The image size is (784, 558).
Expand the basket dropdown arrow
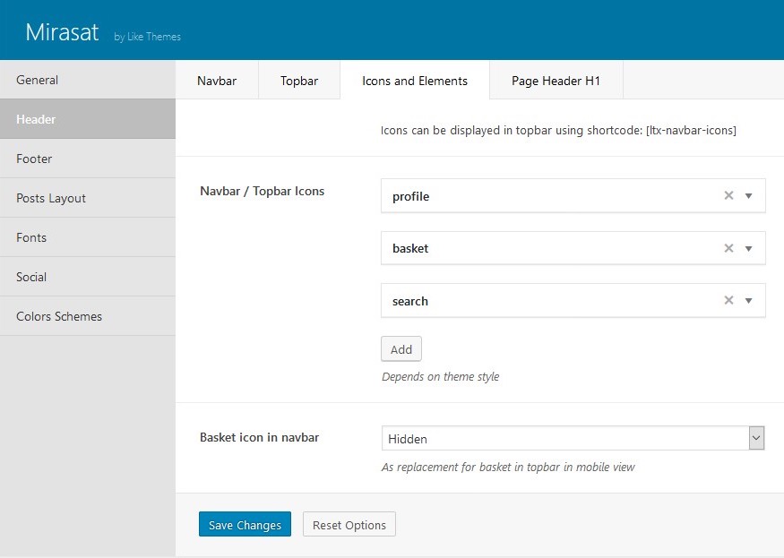(748, 248)
